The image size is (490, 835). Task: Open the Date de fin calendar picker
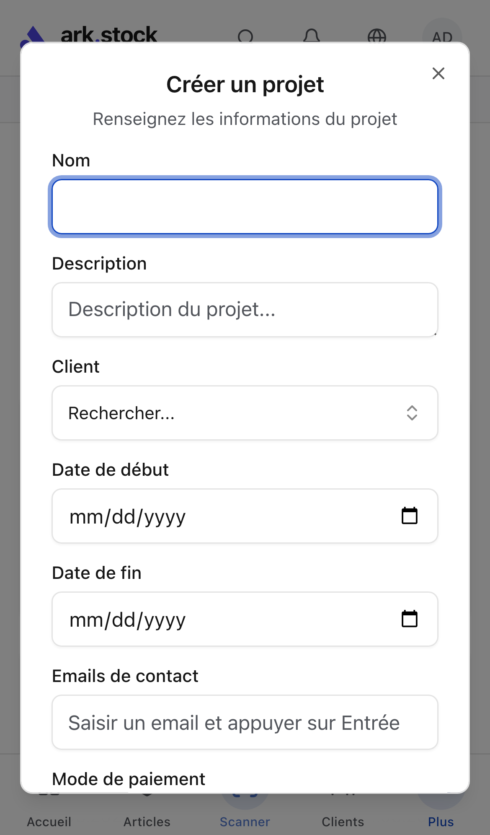[409, 619]
